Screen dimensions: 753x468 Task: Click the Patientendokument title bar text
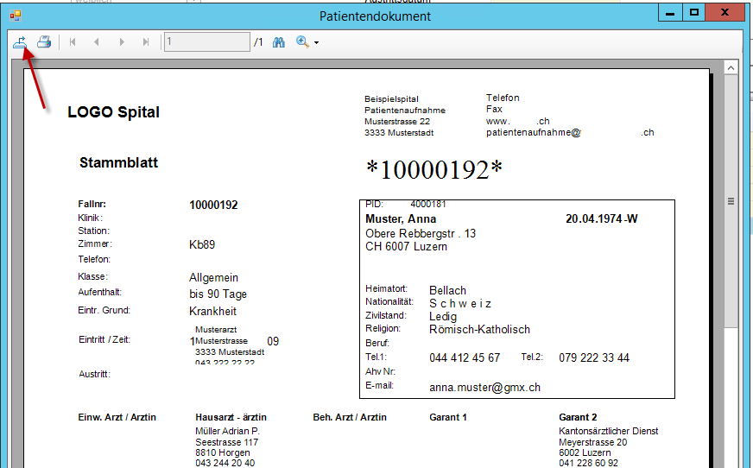[375, 16]
